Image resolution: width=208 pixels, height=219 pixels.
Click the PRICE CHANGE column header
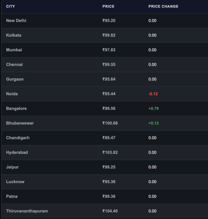click(x=163, y=6)
